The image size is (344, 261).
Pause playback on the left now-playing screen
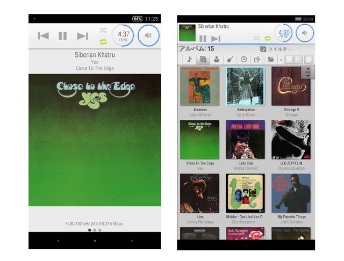(x=63, y=36)
